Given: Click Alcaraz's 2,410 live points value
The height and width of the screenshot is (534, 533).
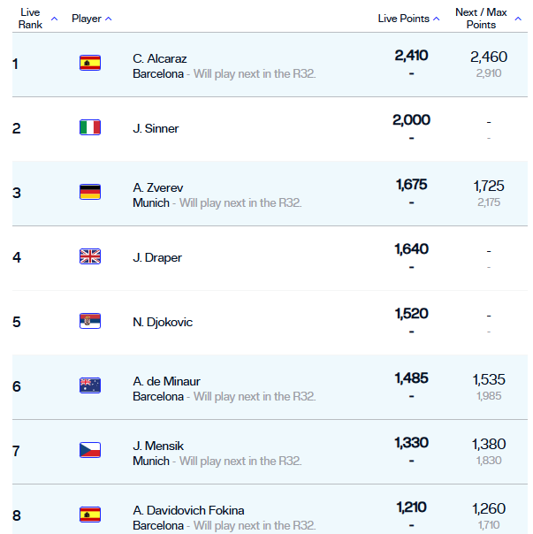Looking at the screenshot, I should coord(411,56).
